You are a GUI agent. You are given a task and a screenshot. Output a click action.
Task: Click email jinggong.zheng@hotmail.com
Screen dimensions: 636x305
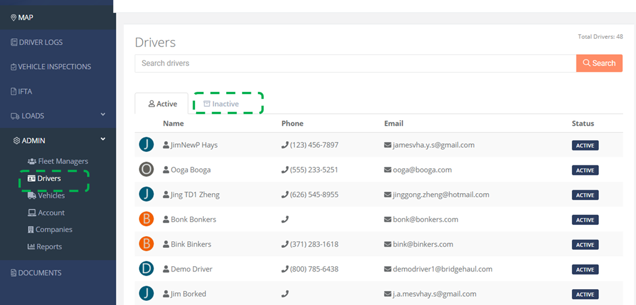pos(441,195)
